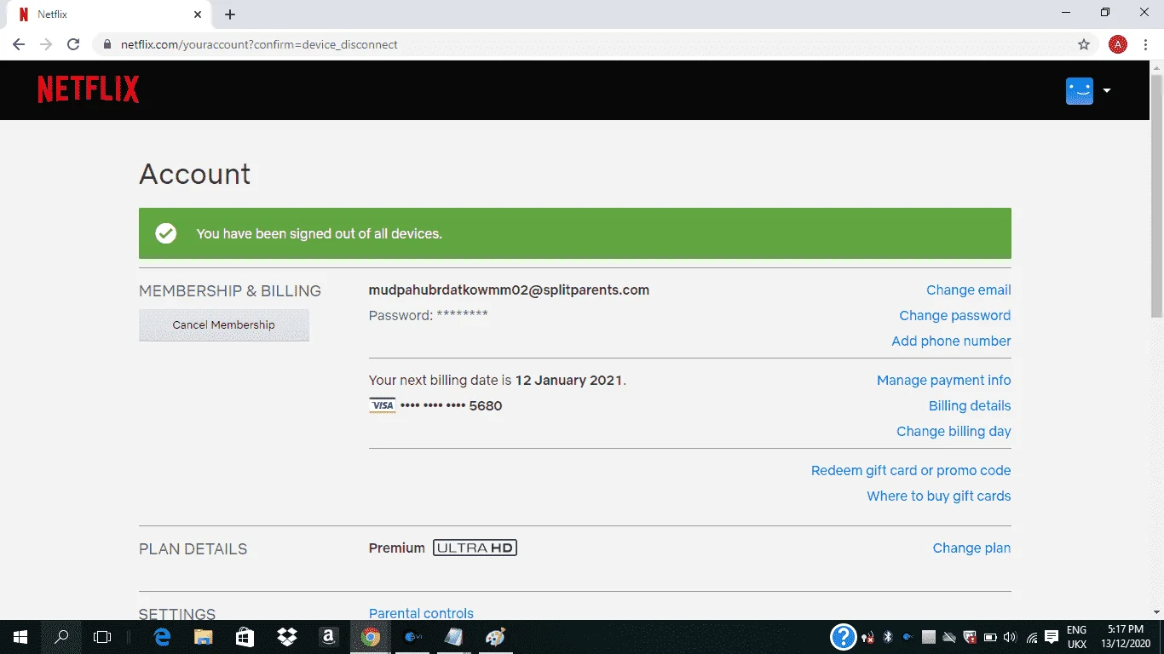Bookmark this page with the star icon
Viewport: 1164px width, 654px height.
pyautogui.click(x=1084, y=44)
